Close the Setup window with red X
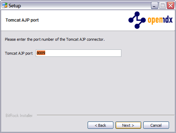 click(x=170, y=6)
